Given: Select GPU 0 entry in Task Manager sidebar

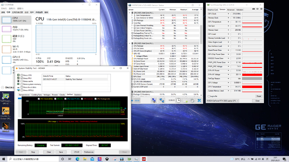Looking at the screenshot, I should [x=16, y=59].
